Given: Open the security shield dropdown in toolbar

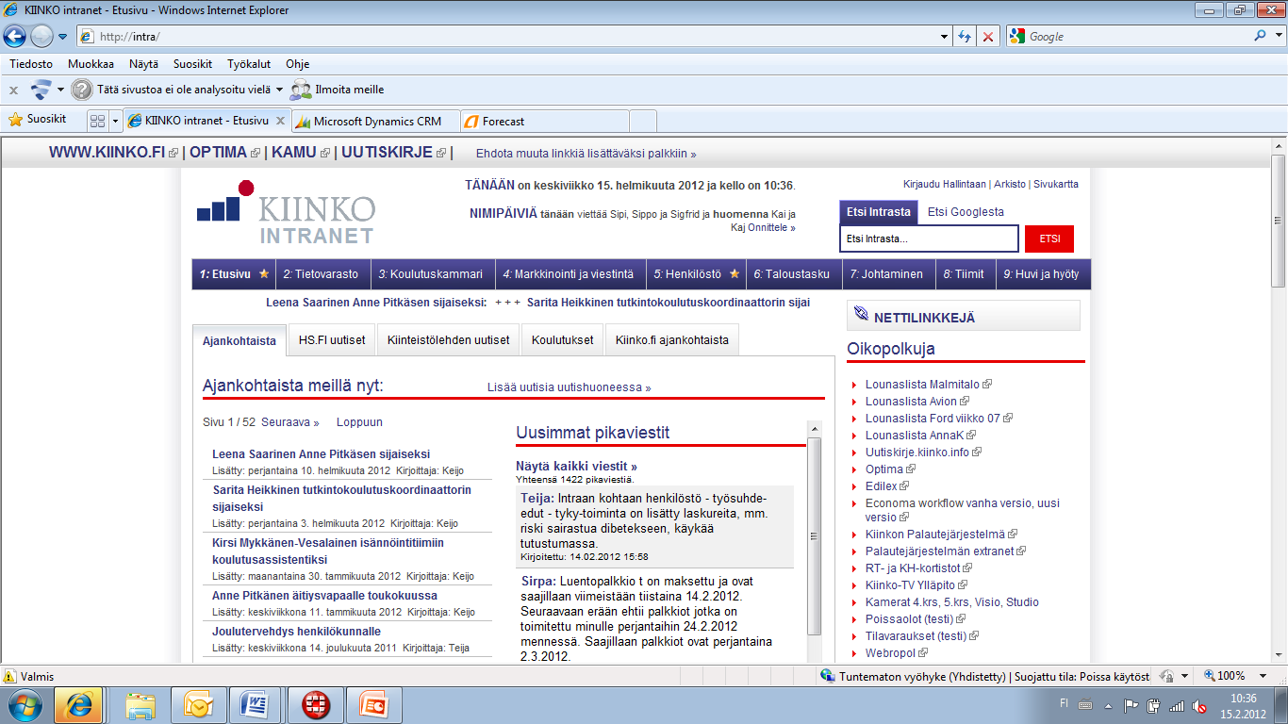Looking at the screenshot, I should coord(60,90).
